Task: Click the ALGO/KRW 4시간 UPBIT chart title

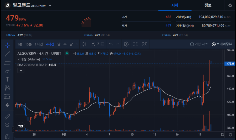Action: coord(39,54)
